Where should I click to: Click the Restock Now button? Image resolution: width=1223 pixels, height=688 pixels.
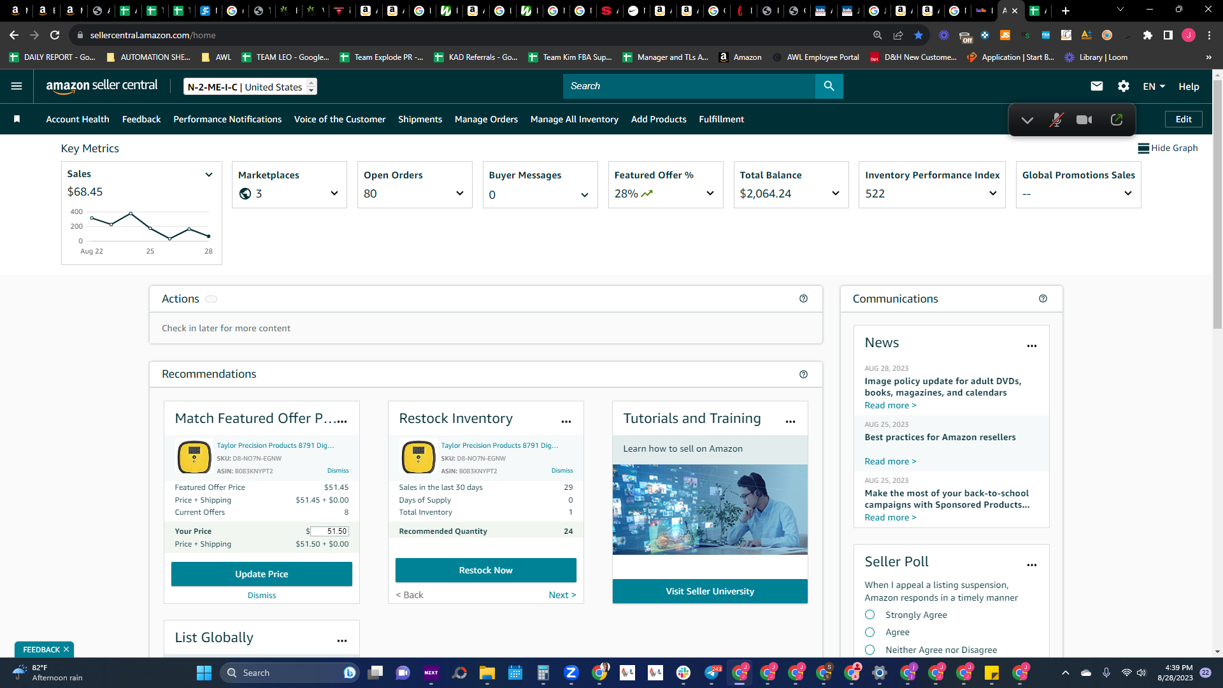(486, 570)
